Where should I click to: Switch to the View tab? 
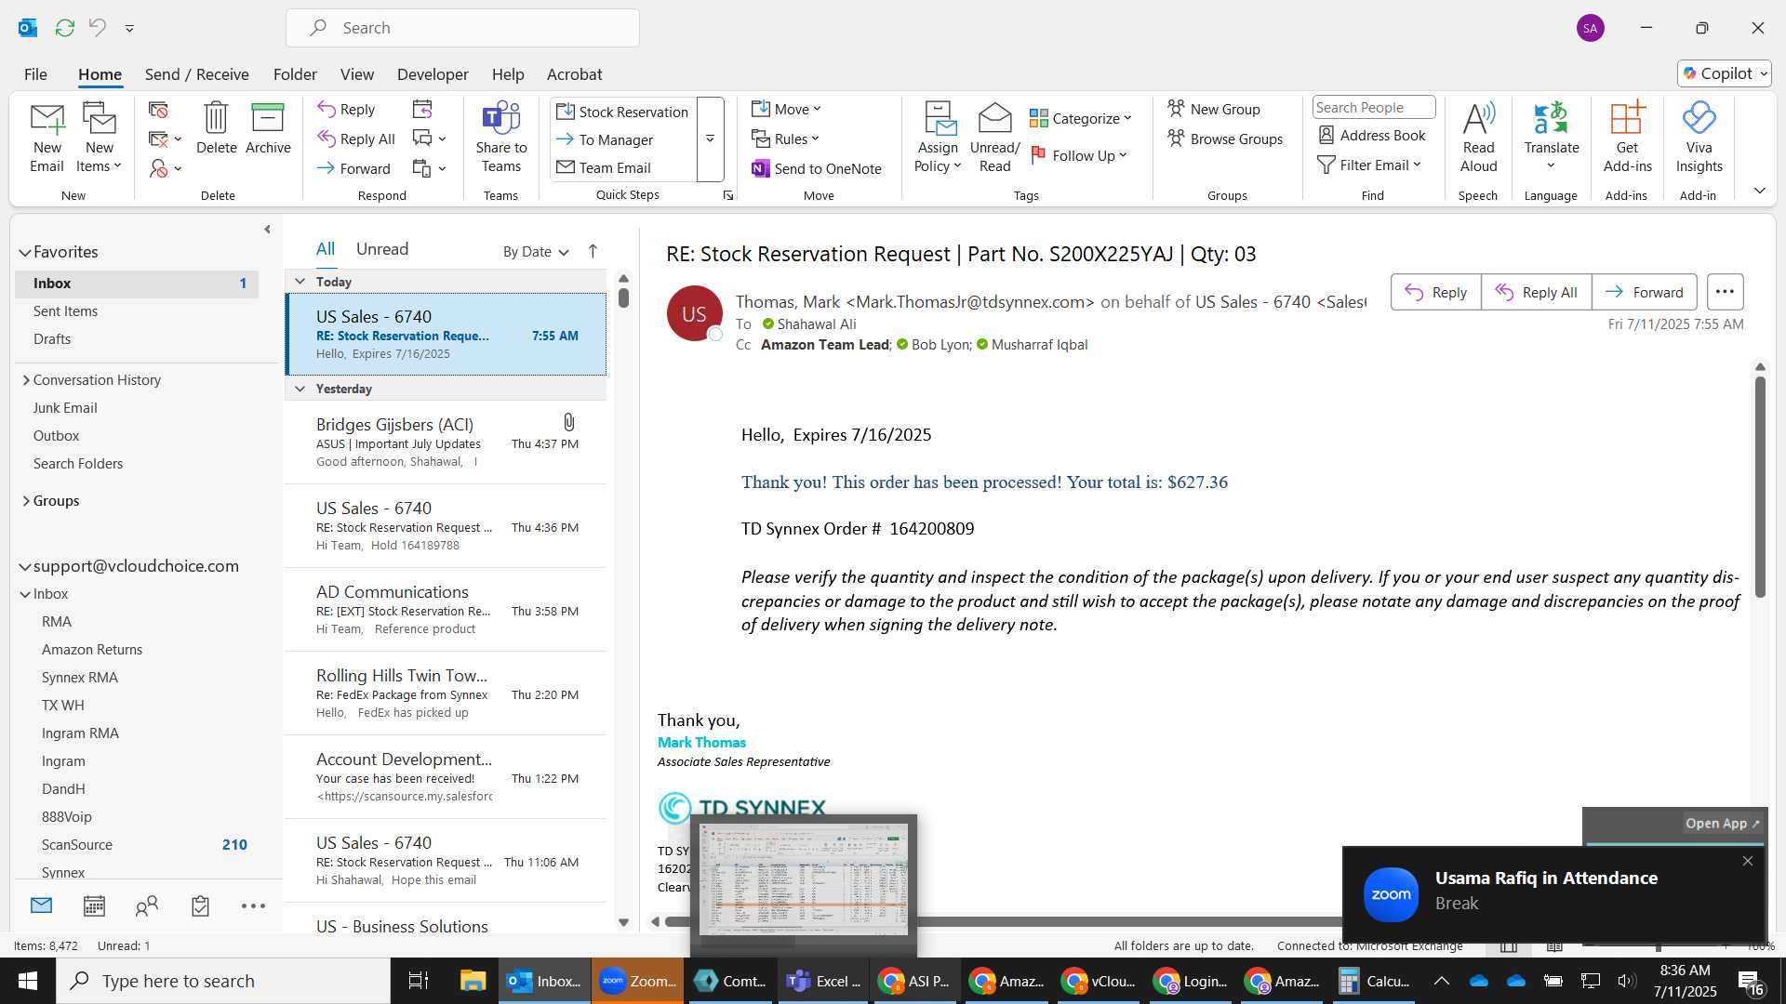pos(356,74)
